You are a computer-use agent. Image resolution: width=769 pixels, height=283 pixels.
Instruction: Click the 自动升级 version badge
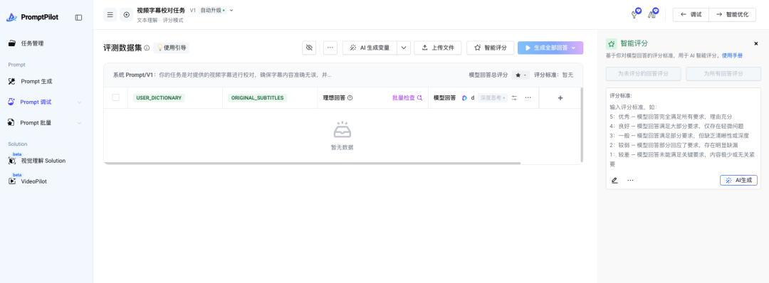213,10
